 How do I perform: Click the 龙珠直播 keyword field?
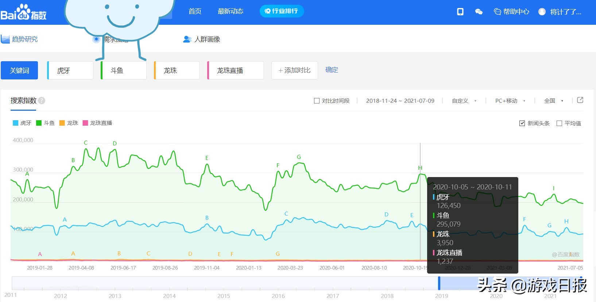(236, 70)
